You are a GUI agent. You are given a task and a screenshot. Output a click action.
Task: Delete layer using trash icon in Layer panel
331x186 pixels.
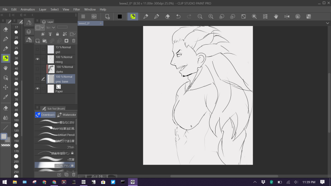point(74,41)
